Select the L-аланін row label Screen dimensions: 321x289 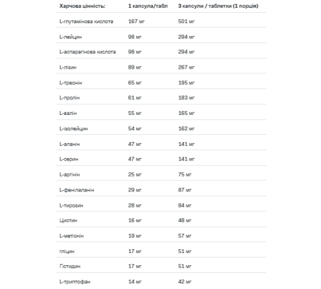coord(69,144)
